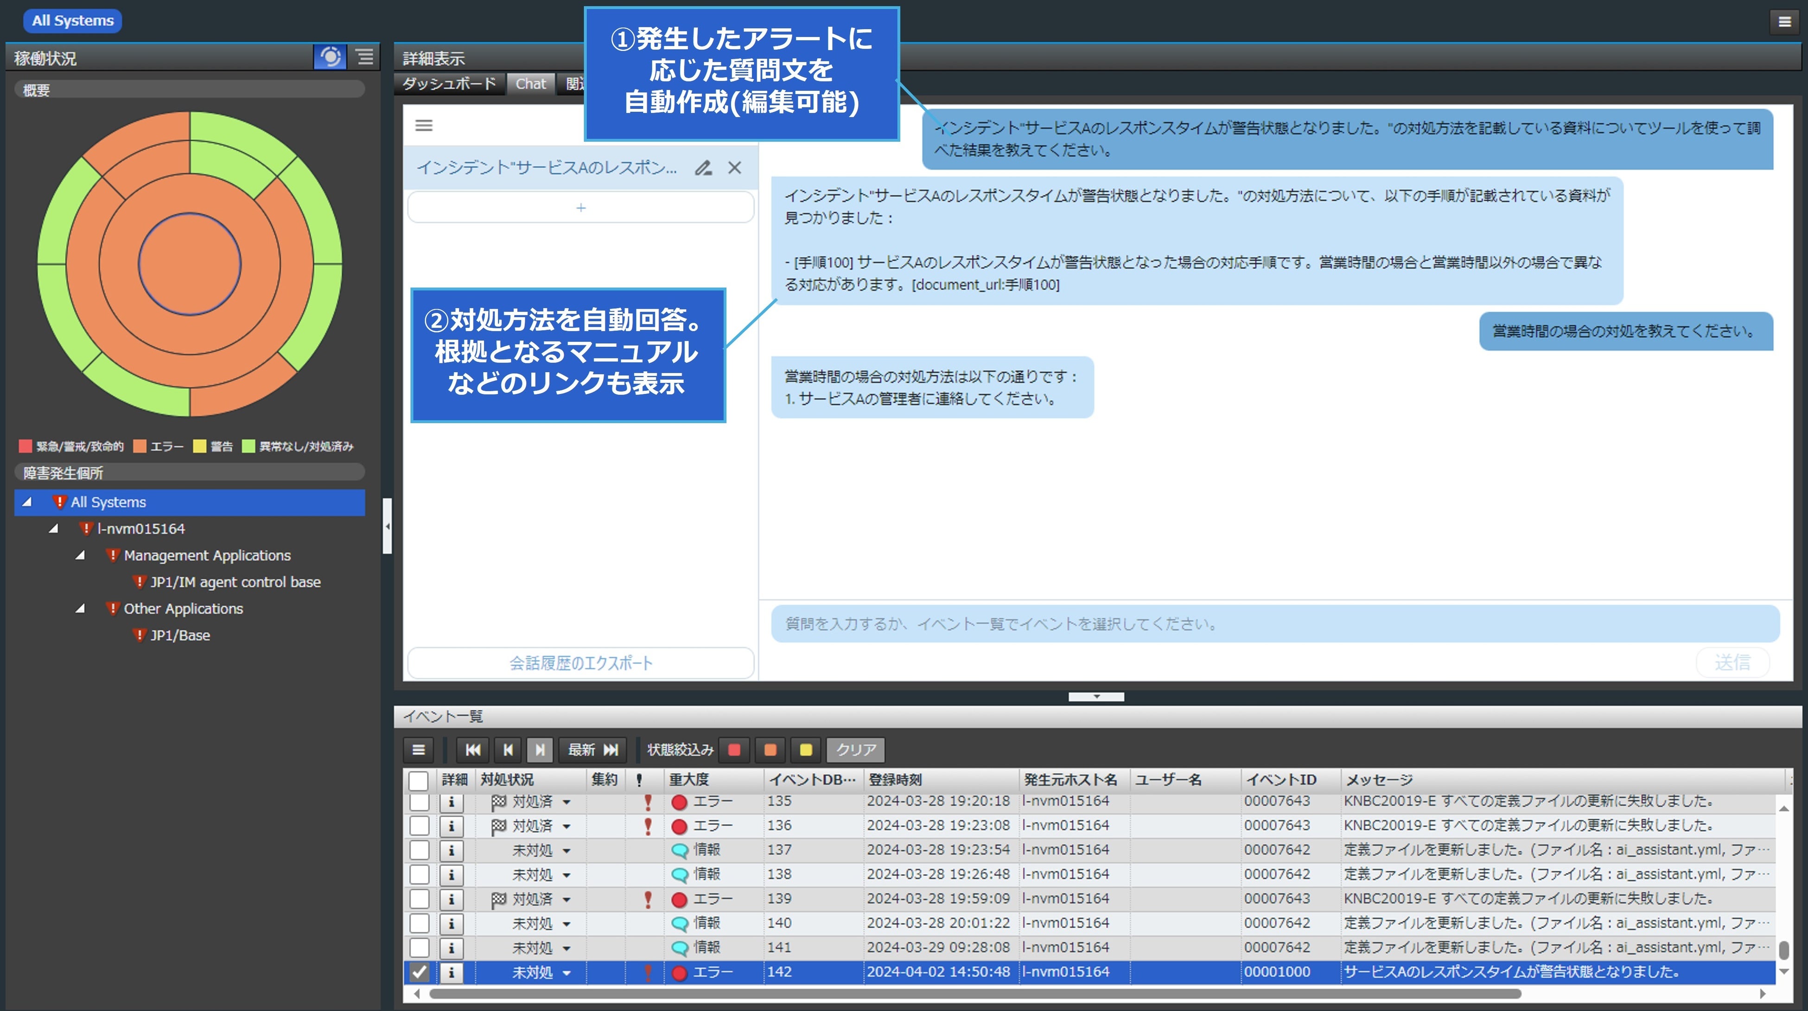Jump to first page of events

click(473, 749)
